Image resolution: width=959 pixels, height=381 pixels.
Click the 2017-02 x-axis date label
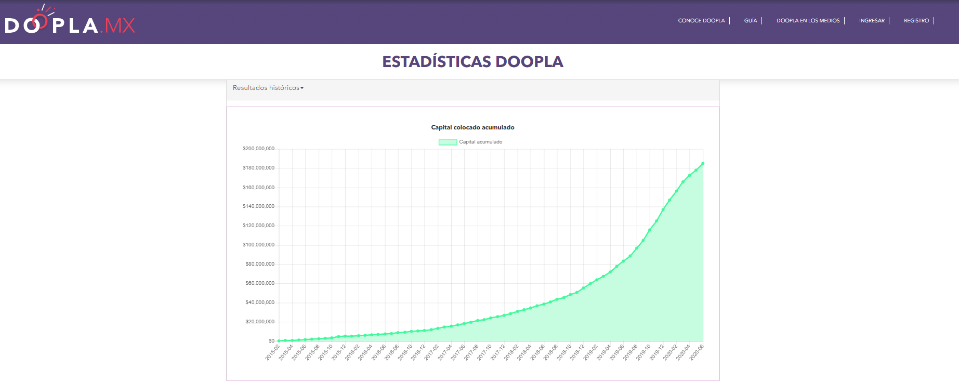point(432,352)
